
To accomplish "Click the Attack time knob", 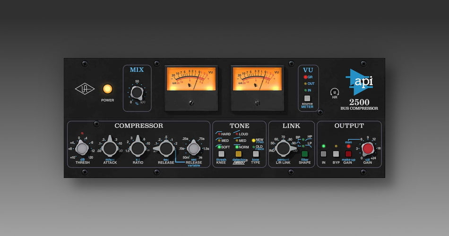I will (x=110, y=149).
